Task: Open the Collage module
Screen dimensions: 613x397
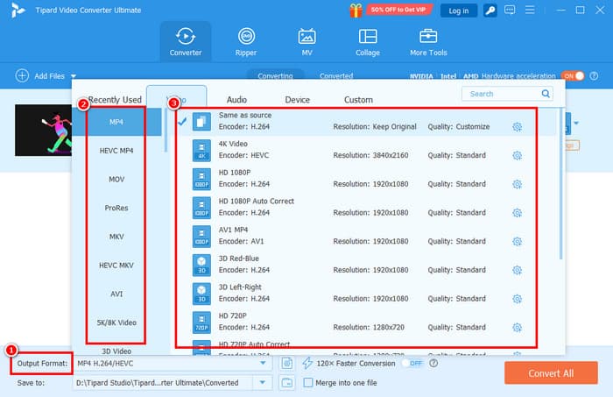Action: 368,42
